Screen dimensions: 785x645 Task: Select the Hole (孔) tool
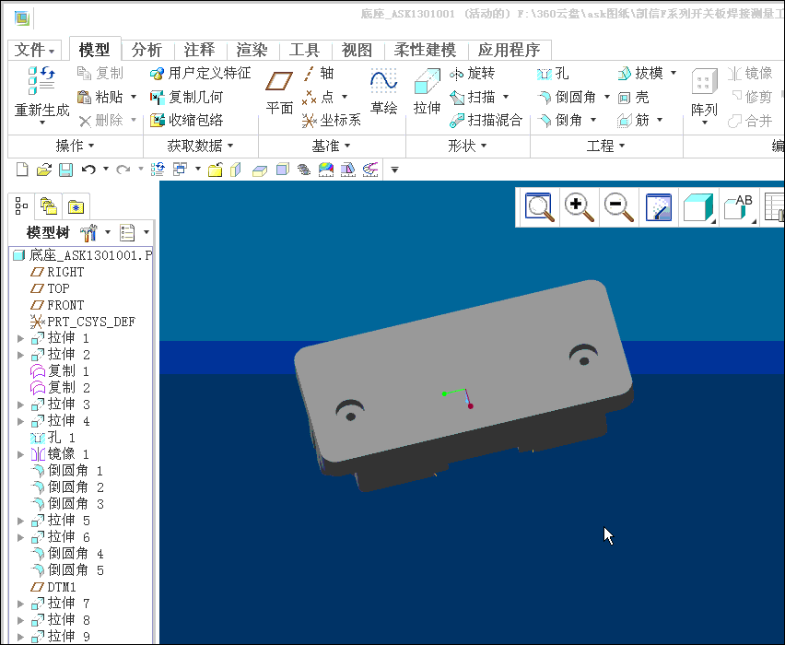553,74
